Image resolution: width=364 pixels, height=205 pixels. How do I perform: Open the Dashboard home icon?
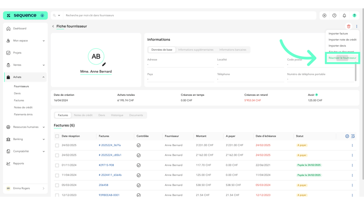[x=8, y=29]
